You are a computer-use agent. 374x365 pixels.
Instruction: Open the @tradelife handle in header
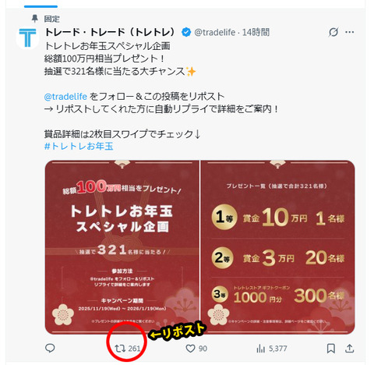coord(215,32)
